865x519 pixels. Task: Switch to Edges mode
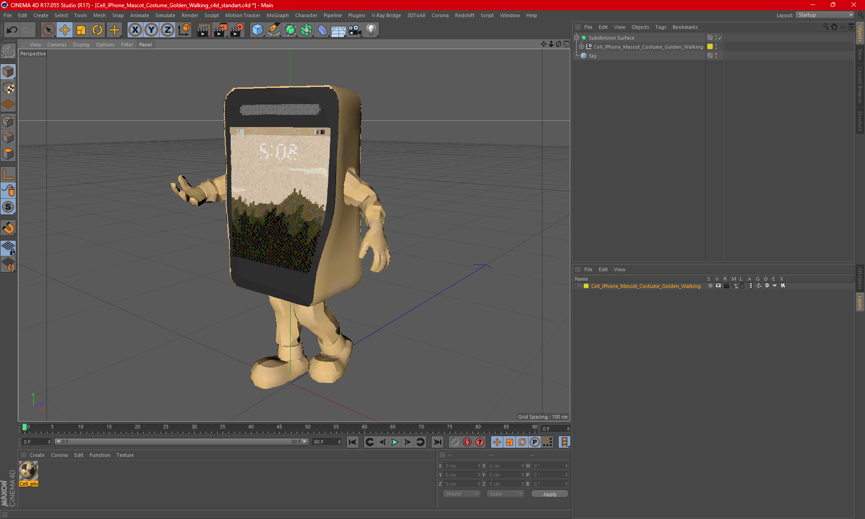(8, 137)
